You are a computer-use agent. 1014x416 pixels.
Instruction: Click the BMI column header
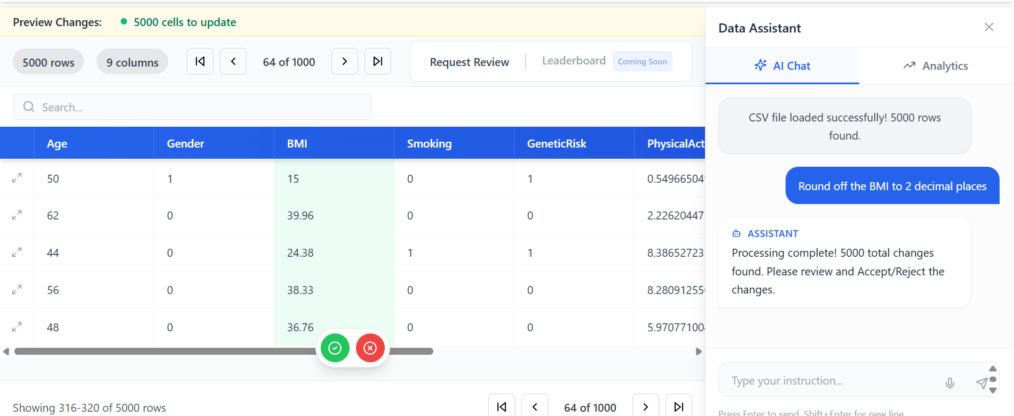click(x=334, y=143)
